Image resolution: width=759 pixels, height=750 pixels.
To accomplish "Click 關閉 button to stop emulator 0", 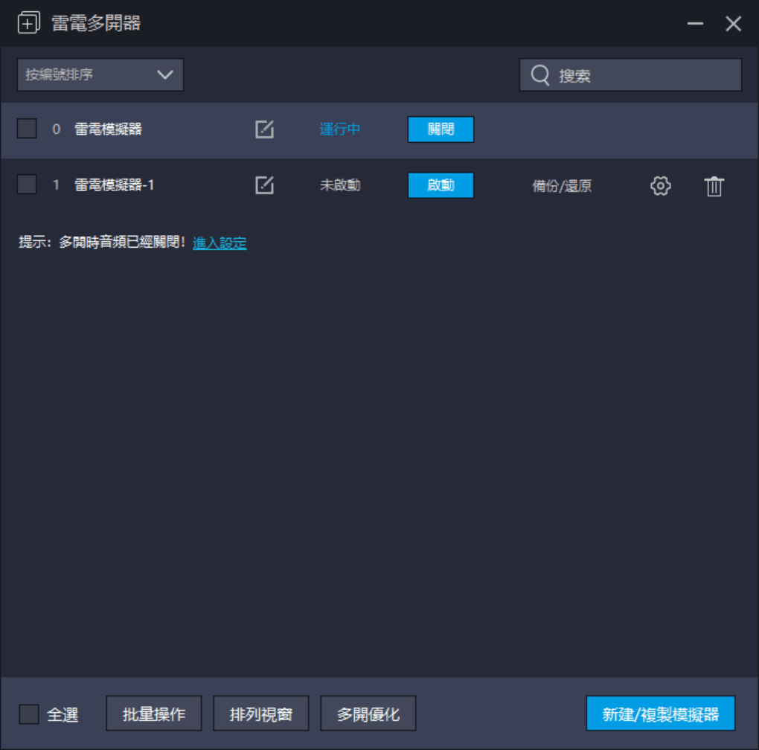I will click(441, 129).
